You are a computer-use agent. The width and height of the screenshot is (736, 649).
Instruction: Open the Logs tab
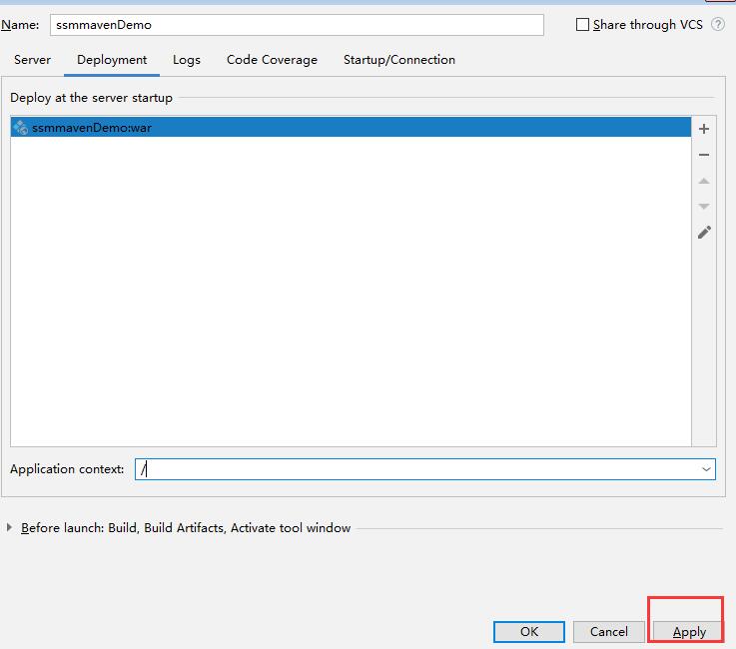coord(186,60)
